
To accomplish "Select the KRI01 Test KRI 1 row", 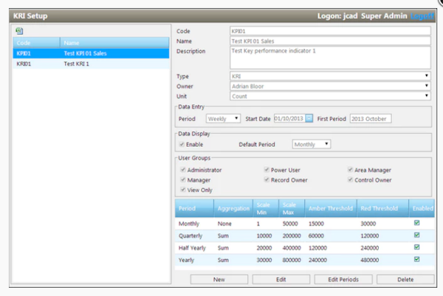I will (x=91, y=63).
